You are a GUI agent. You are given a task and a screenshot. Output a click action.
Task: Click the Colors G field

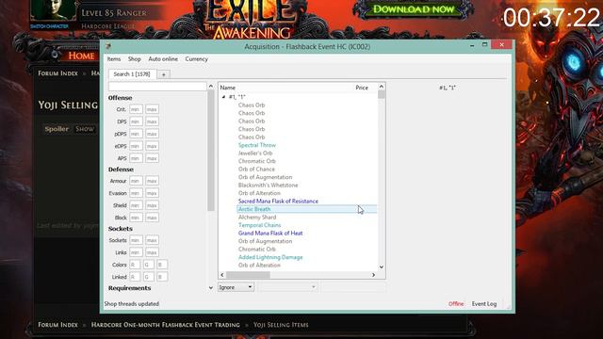pyautogui.click(x=149, y=265)
